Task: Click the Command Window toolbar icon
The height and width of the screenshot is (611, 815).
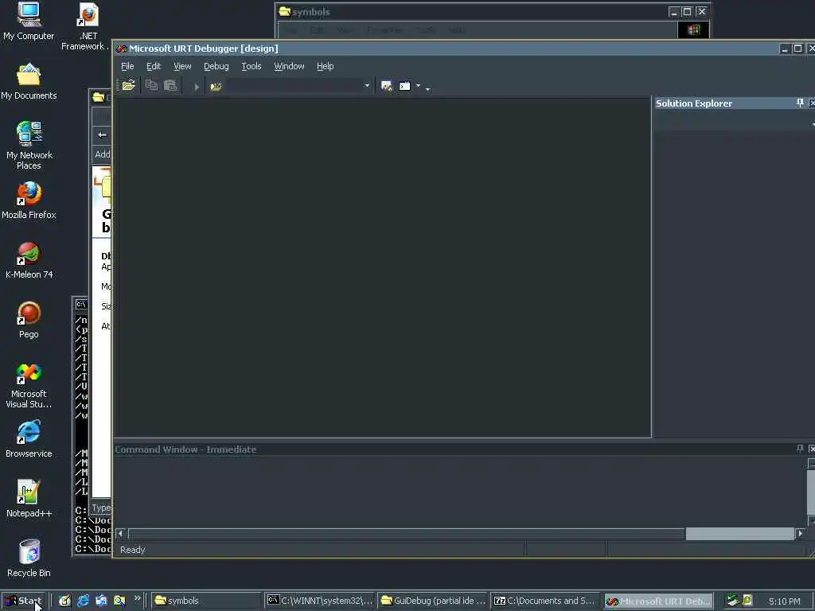Action: point(405,86)
